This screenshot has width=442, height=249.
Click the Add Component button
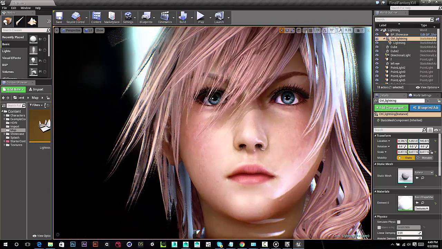391,108
